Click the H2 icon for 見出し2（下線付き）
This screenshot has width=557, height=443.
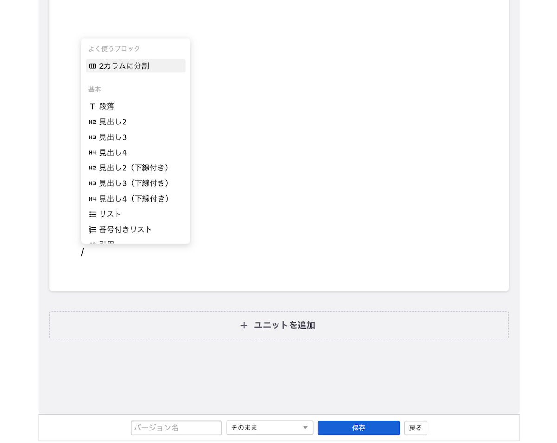(92, 168)
